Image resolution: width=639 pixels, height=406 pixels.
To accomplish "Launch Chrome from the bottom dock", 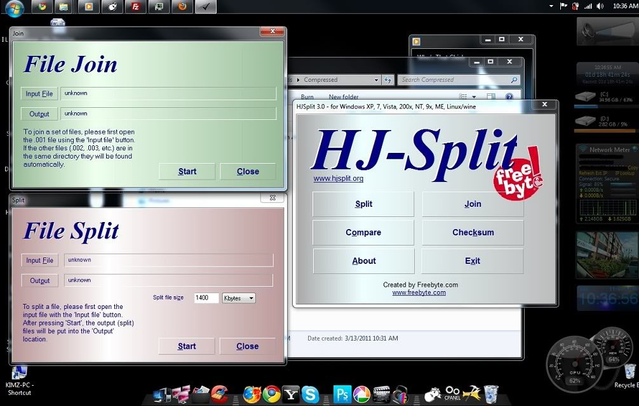I will [271, 394].
